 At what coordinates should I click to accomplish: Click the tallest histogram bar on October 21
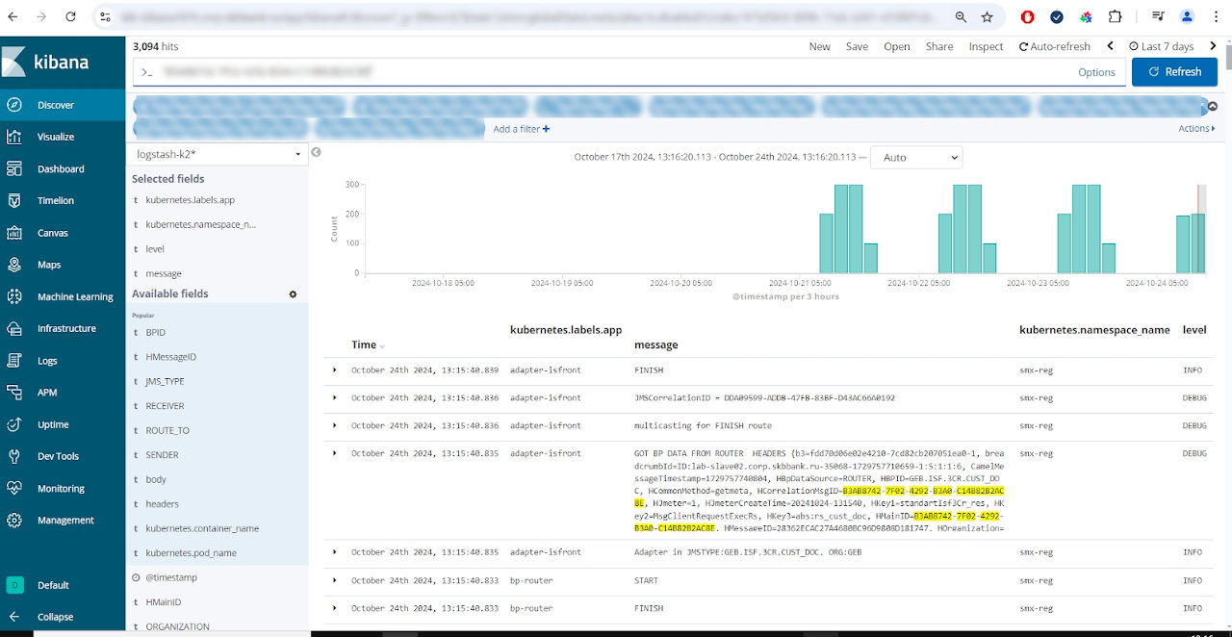point(841,229)
